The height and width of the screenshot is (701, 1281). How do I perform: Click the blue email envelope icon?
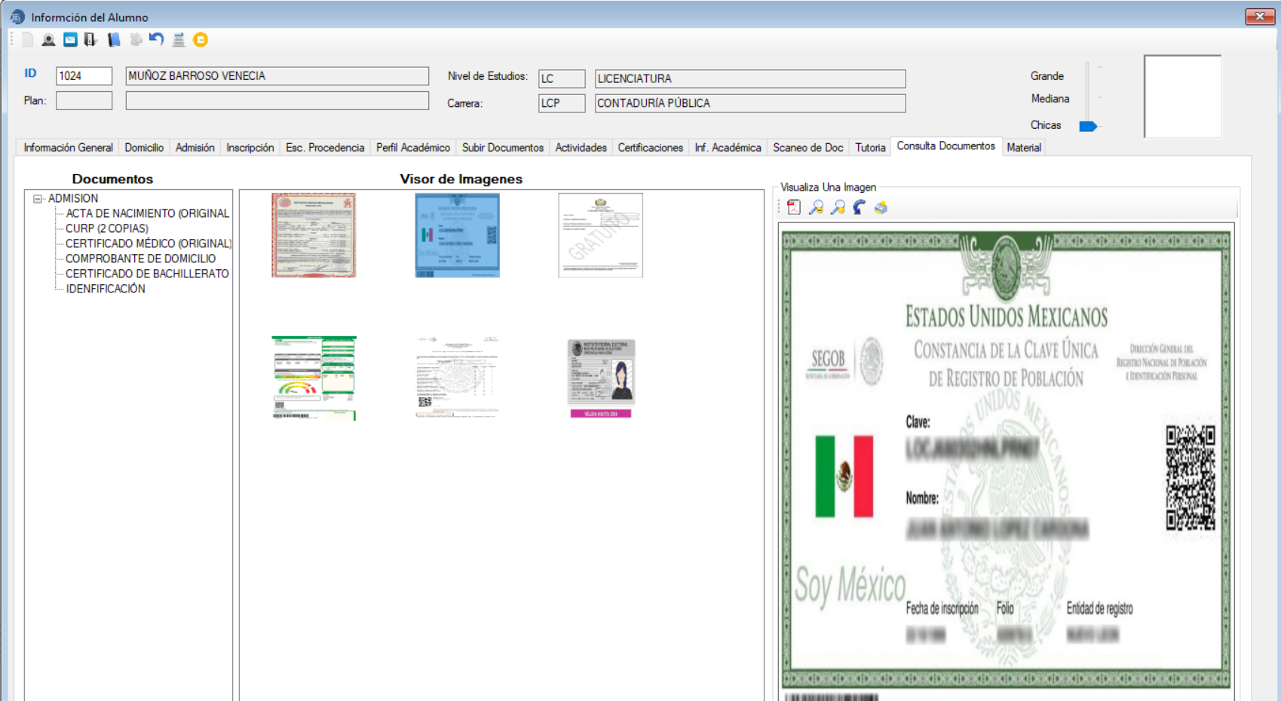click(70, 40)
